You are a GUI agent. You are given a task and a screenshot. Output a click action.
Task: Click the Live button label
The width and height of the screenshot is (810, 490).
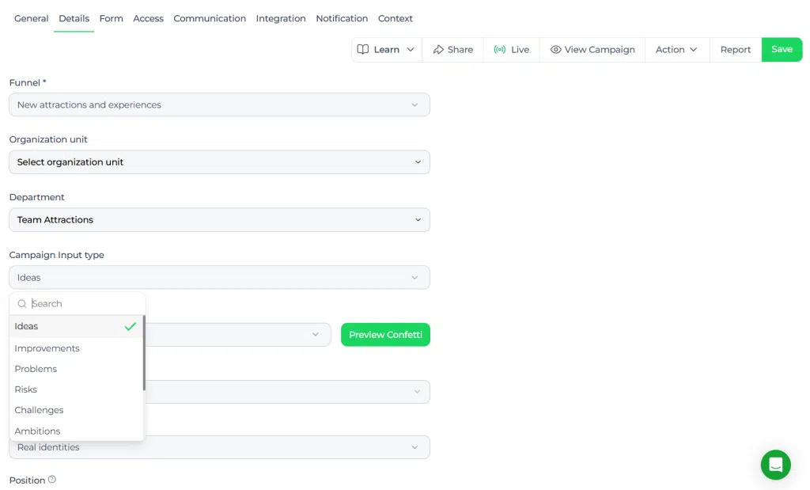point(520,50)
